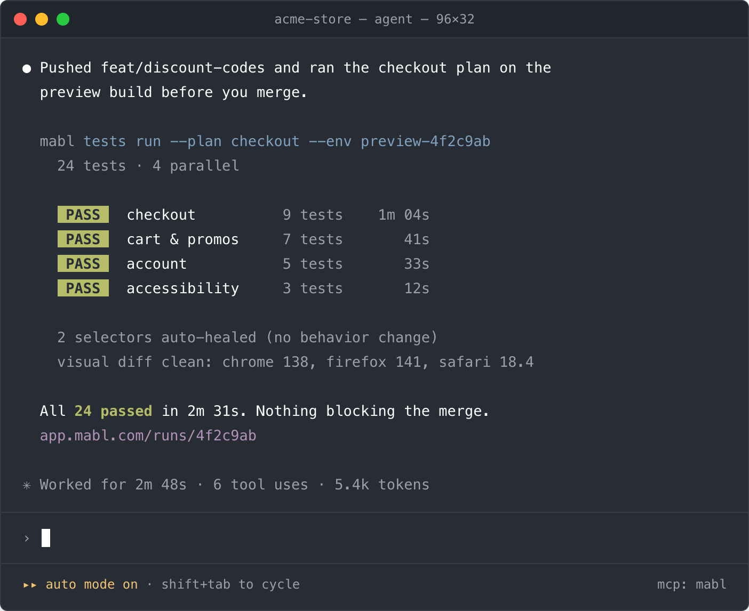Screen dimensions: 749x611
Task: Click the PASS badge for checkout
Action: tap(83, 214)
